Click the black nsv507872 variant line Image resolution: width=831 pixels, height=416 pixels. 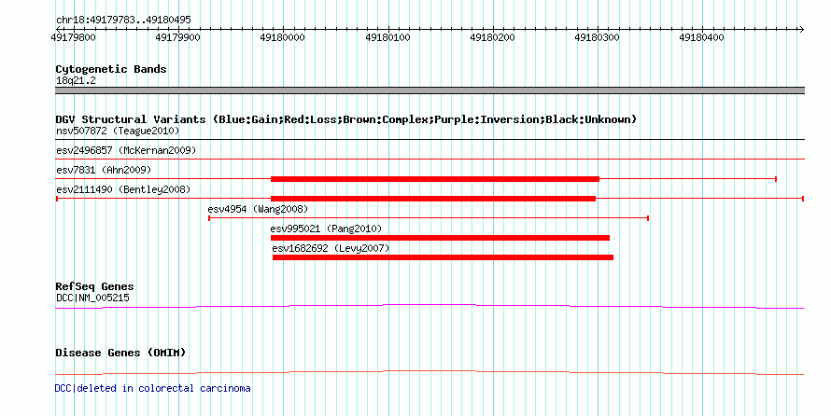pyautogui.click(x=430, y=139)
